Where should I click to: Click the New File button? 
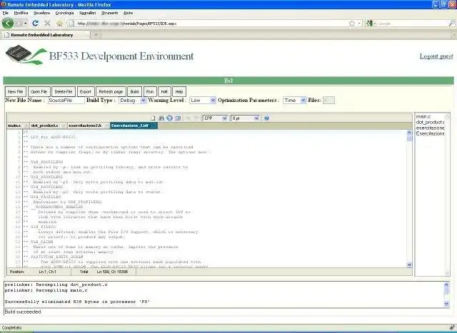[16, 91]
